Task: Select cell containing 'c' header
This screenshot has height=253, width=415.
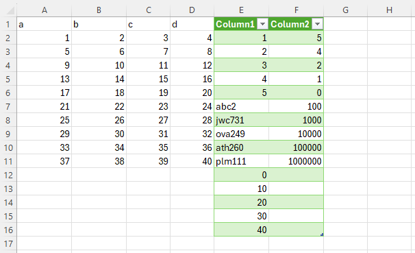Action: [x=148, y=24]
